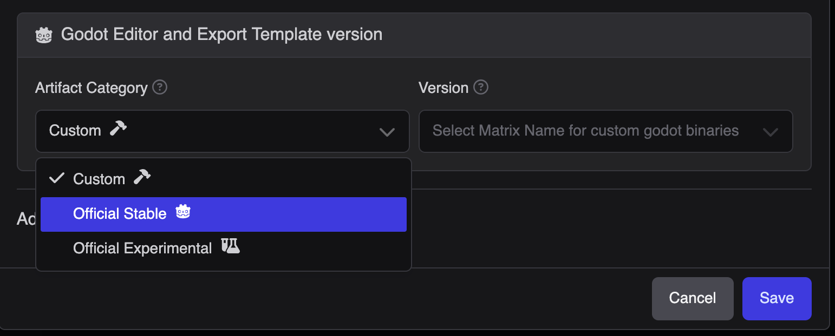The image size is (835, 336).
Task: Click chevron arrow of Version dropdown
Action: coord(770,132)
